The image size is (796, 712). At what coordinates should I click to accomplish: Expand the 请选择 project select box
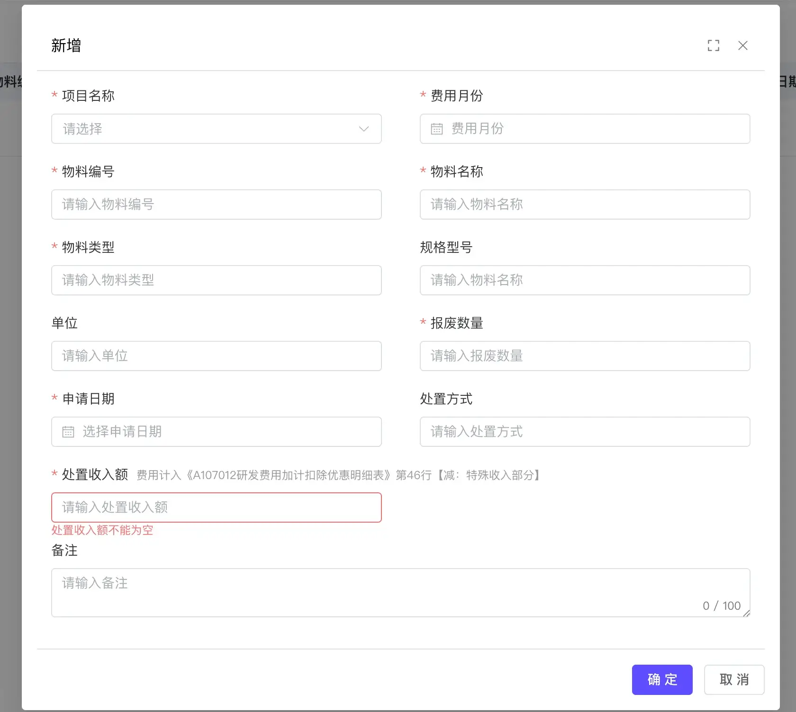point(208,129)
